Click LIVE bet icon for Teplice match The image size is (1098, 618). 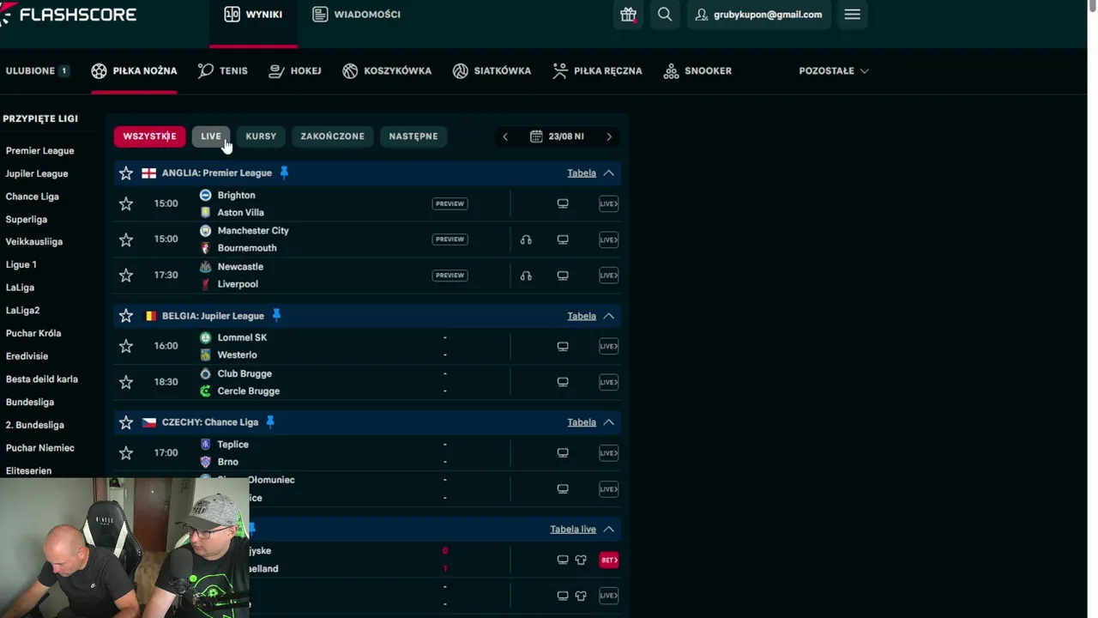point(608,452)
